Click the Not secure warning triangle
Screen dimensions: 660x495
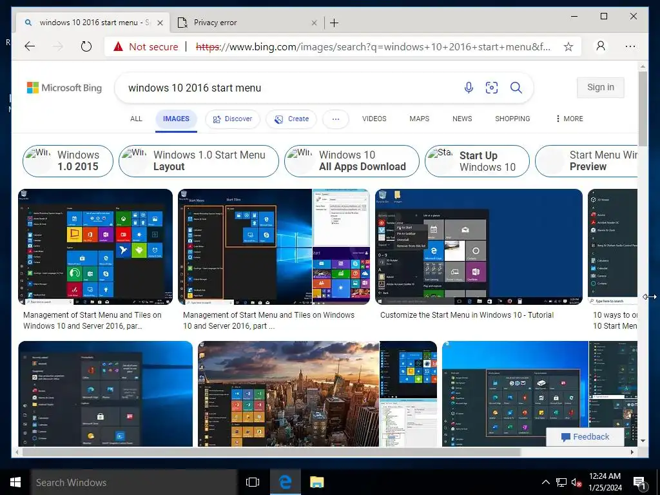pyautogui.click(x=119, y=46)
